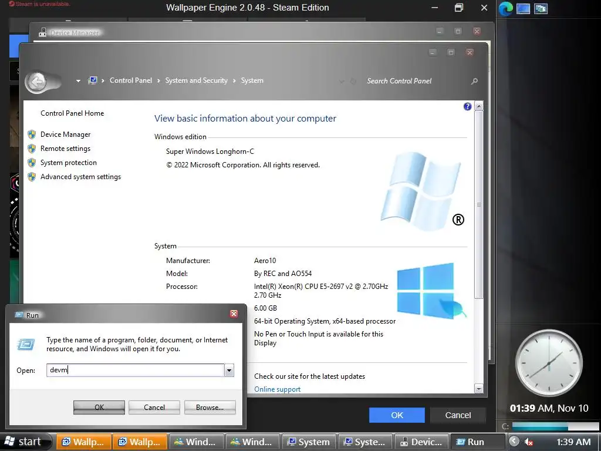Restore down the Wallpaper Engine window
The image size is (601, 451).
click(459, 8)
